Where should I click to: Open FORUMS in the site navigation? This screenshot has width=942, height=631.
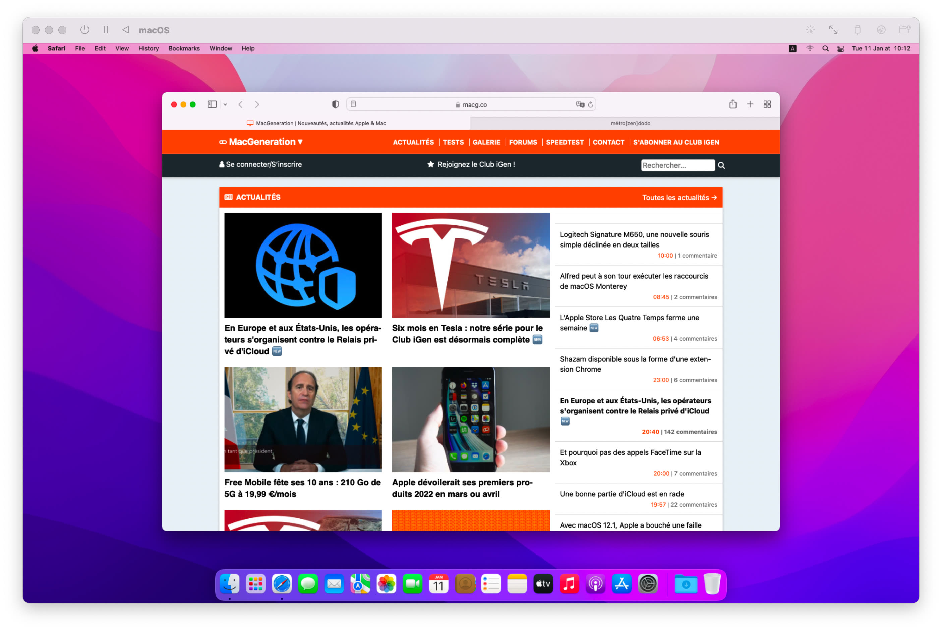[523, 142]
